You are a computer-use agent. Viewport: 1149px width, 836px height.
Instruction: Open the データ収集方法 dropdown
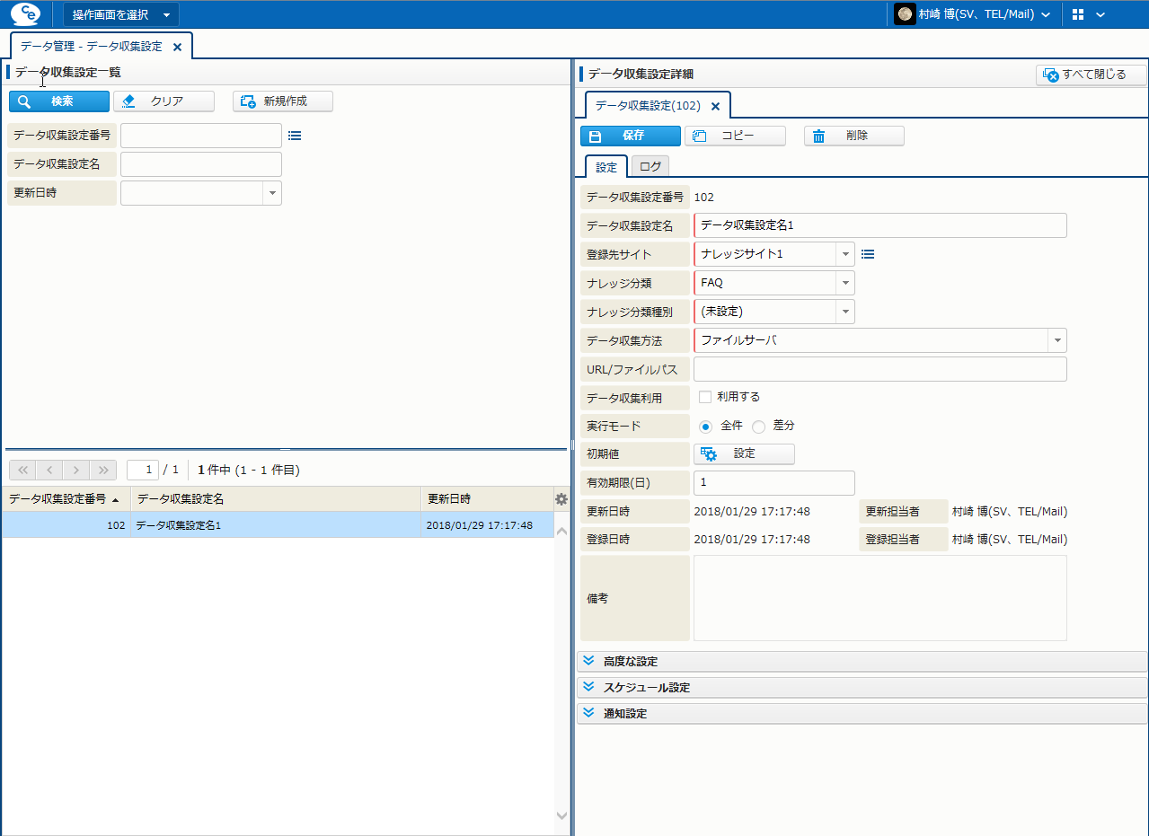pyautogui.click(x=1057, y=340)
